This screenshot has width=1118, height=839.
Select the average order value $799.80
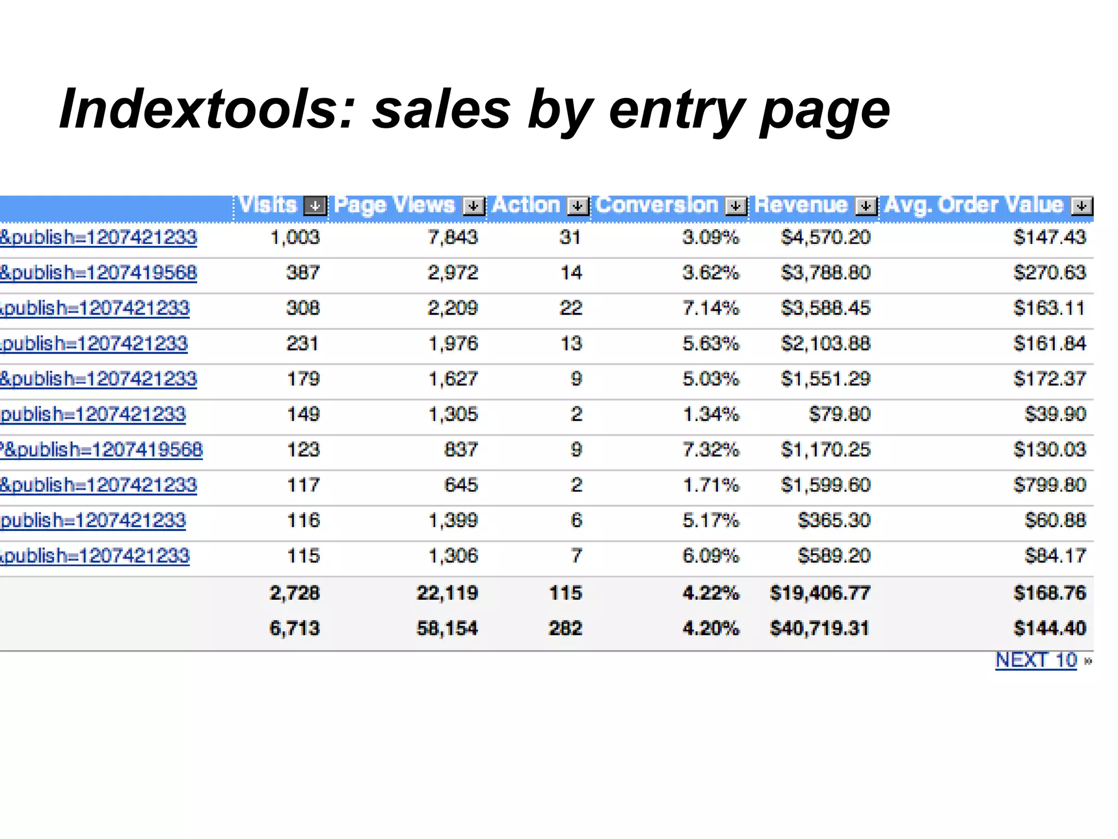[x=1050, y=485]
